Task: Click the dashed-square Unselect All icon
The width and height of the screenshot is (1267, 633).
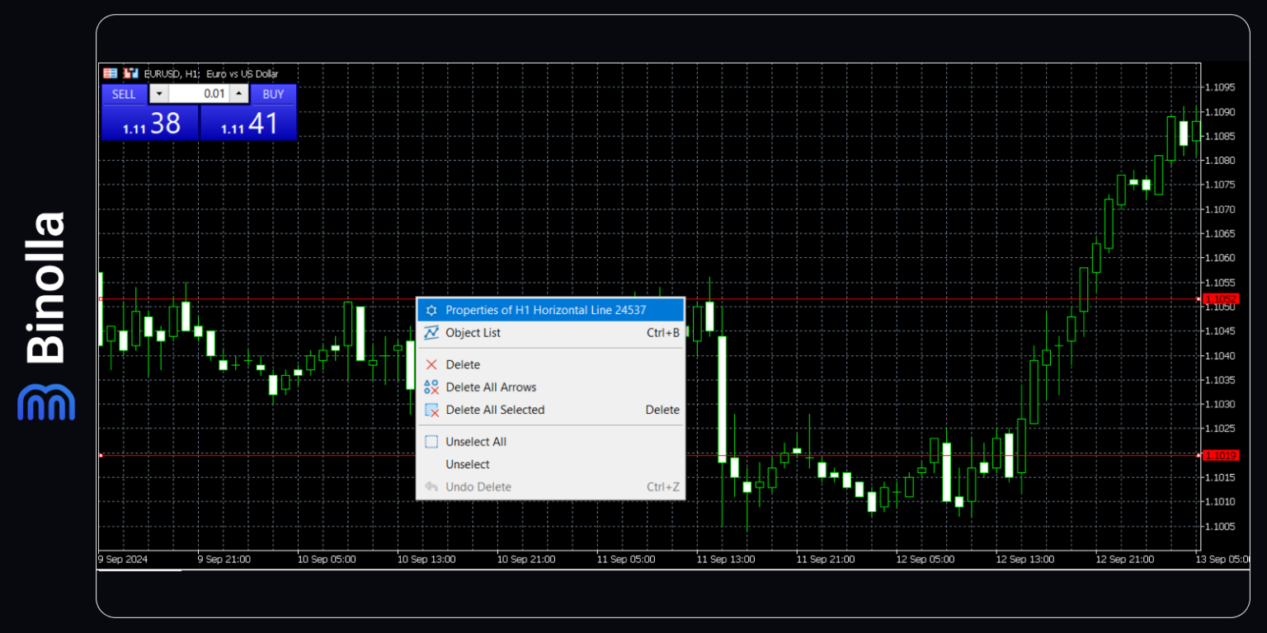Action: [431, 441]
